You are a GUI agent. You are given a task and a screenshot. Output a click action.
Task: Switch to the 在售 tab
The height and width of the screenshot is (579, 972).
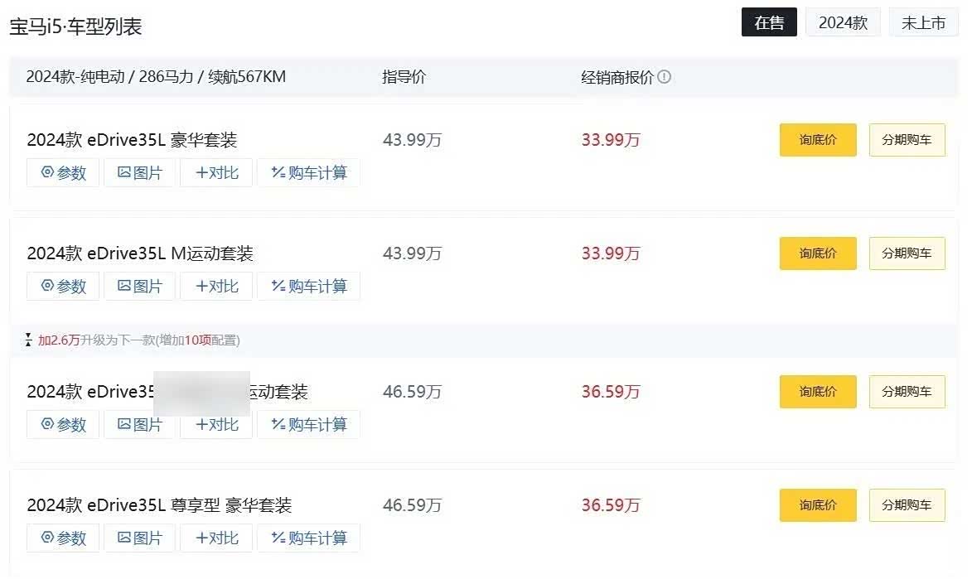769,23
